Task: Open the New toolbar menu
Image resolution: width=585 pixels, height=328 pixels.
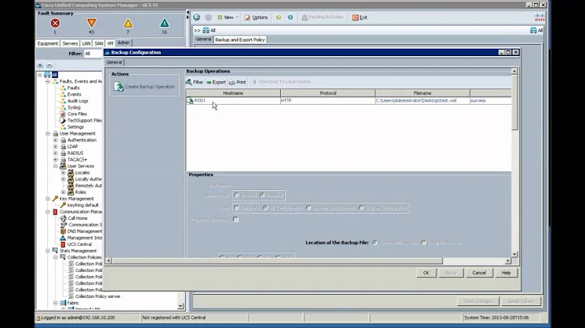Action: point(227,17)
